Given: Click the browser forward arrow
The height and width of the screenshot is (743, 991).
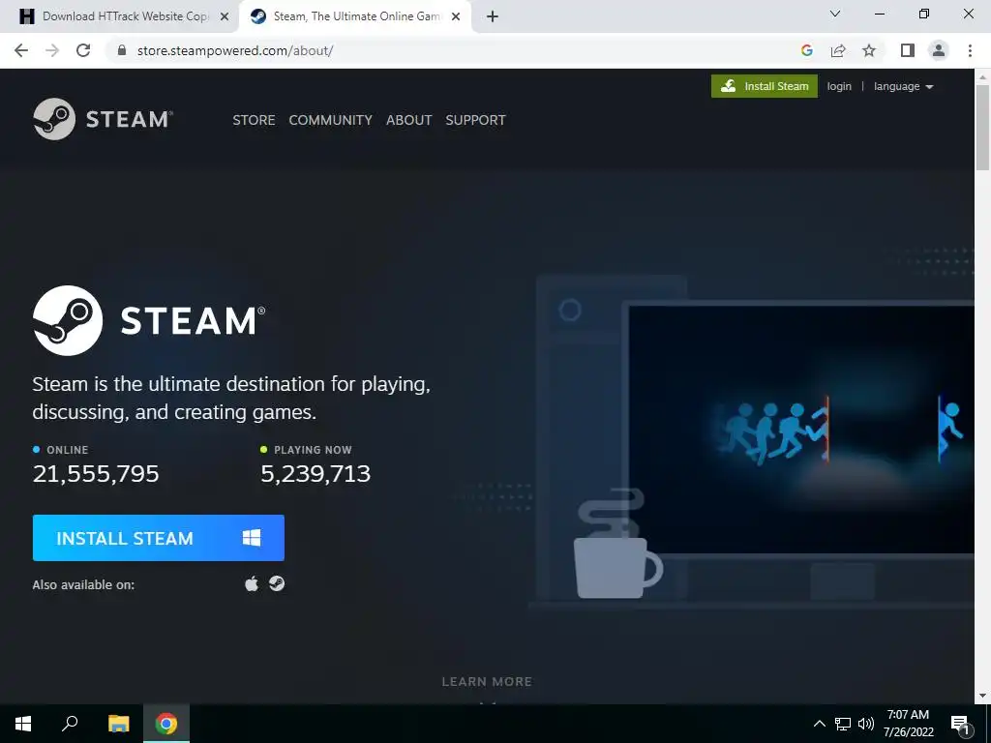Looking at the screenshot, I should (52, 50).
